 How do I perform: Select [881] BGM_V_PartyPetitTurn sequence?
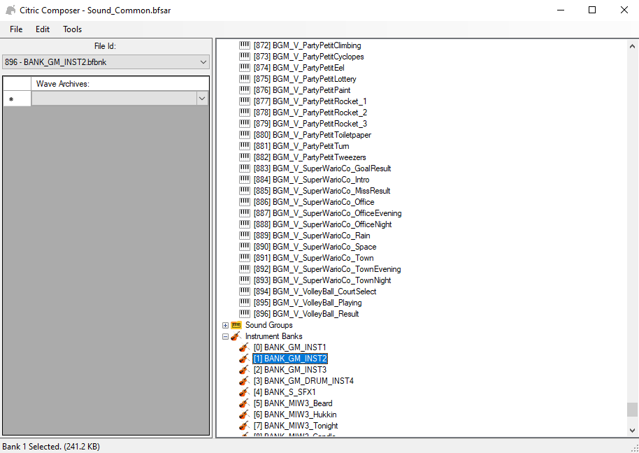301,146
